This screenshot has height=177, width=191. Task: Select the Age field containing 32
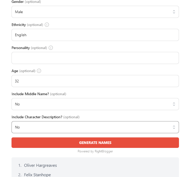95,81
